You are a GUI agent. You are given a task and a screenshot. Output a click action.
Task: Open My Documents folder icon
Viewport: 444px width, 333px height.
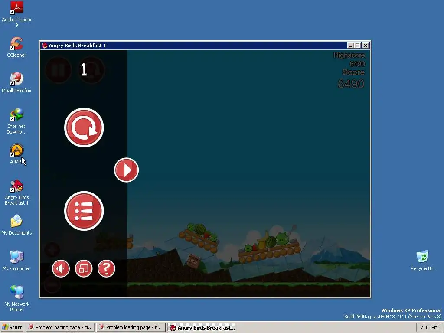pyautogui.click(x=16, y=225)
